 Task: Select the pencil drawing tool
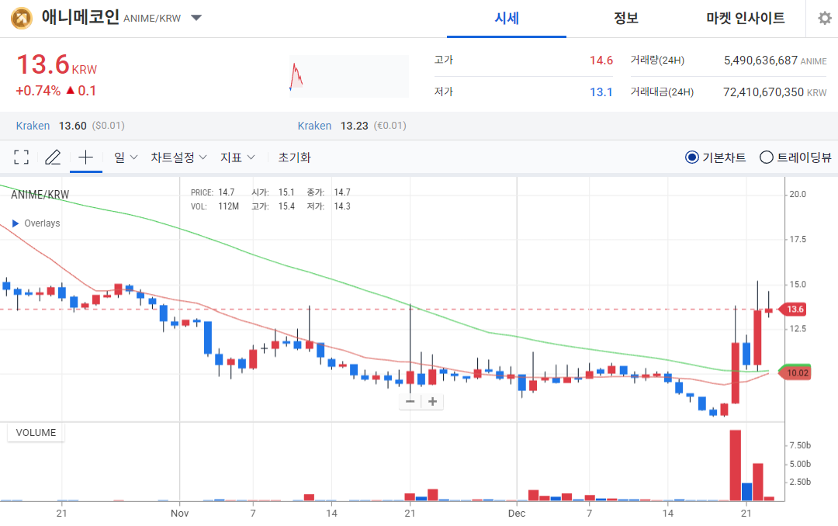tap(53, 156)
